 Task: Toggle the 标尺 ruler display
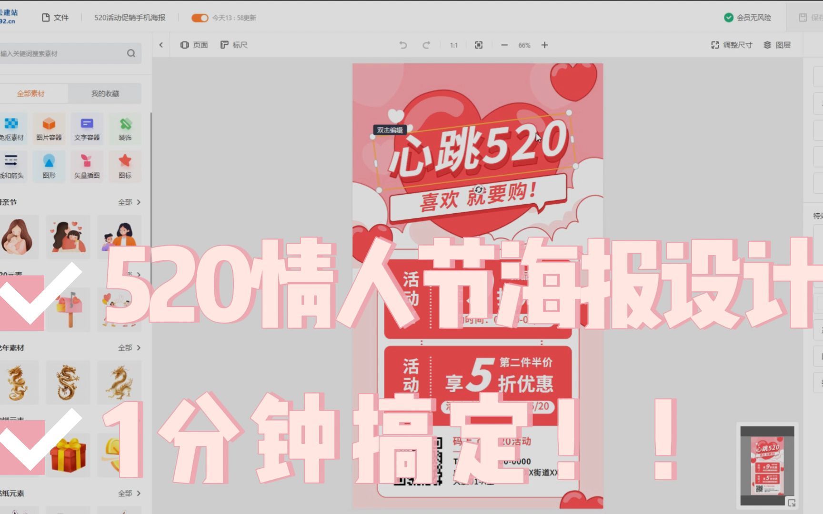tap(233, 45)
